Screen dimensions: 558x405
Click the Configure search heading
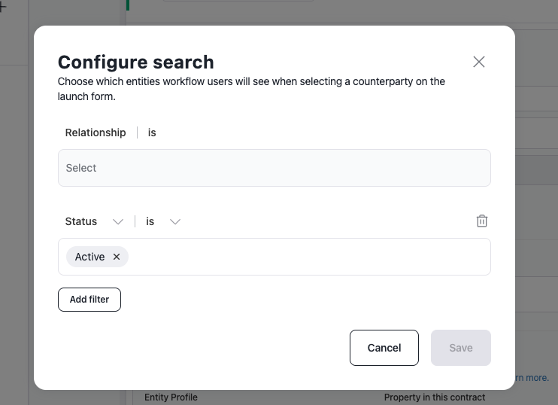(x=136, y=62)
